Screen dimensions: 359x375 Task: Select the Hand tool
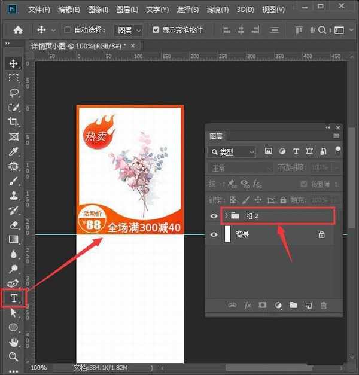pyautogui.click(x=14, y=342)
